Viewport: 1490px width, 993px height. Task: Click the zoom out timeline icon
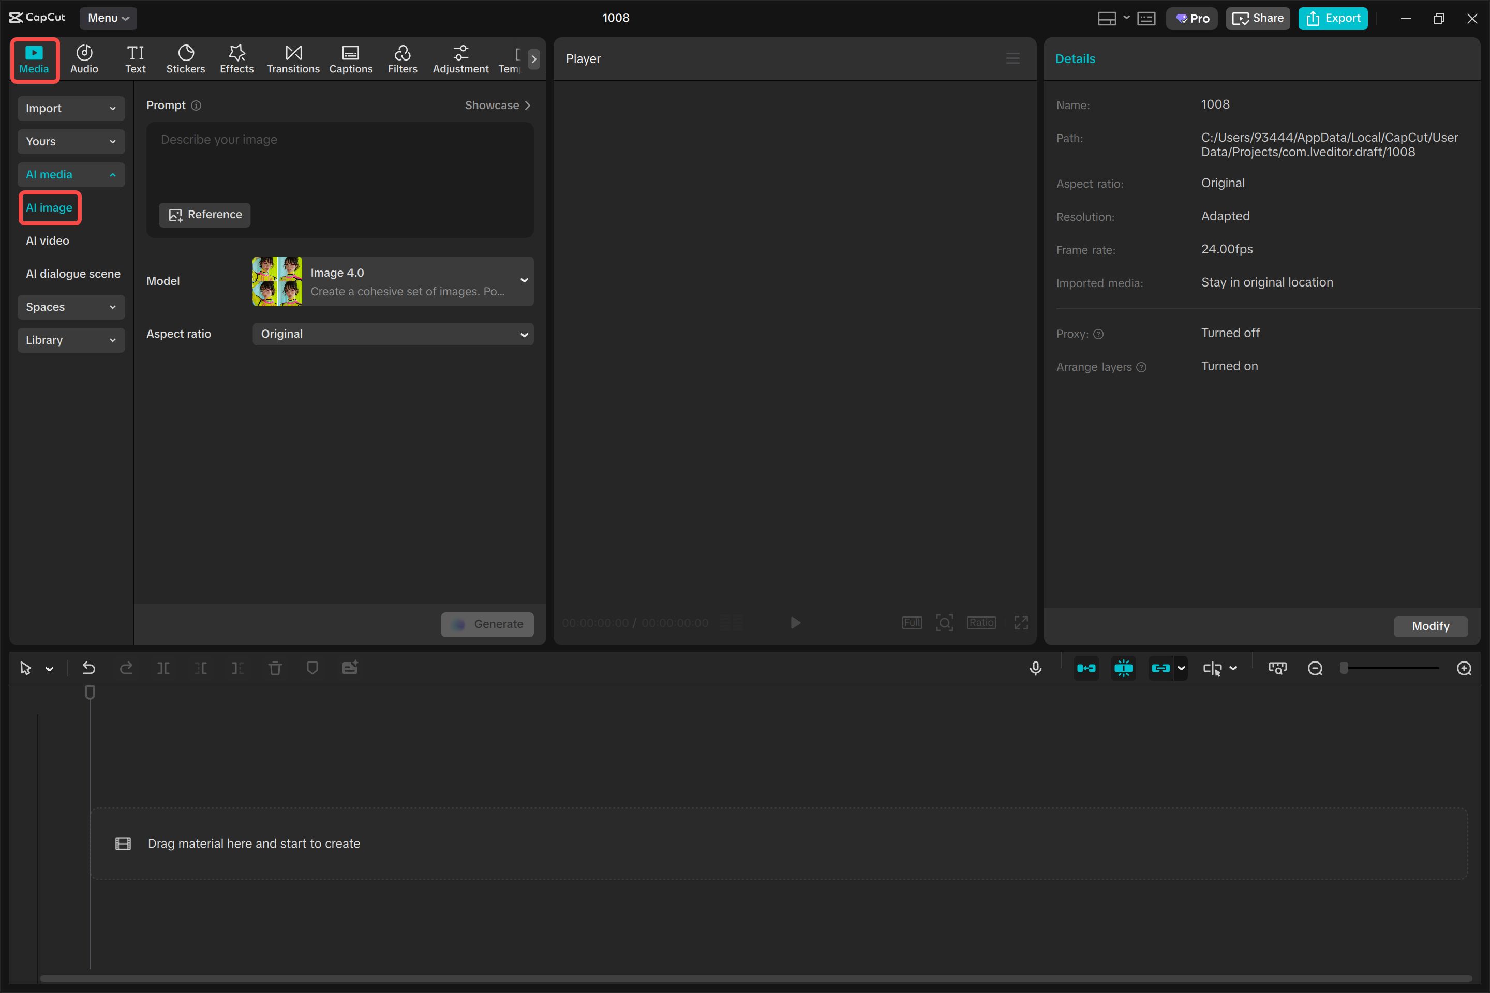[x=1315, y=668]
